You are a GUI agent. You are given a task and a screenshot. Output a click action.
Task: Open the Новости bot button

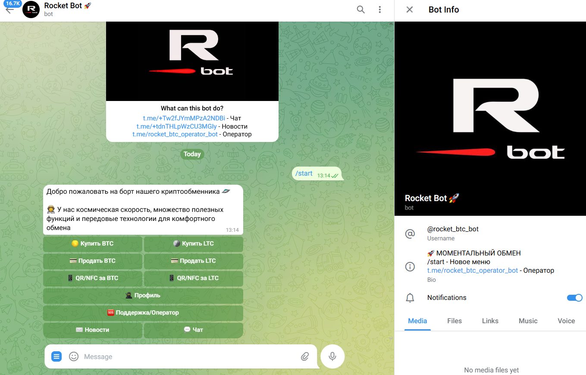pyautogui.click(x=93, y=330)
